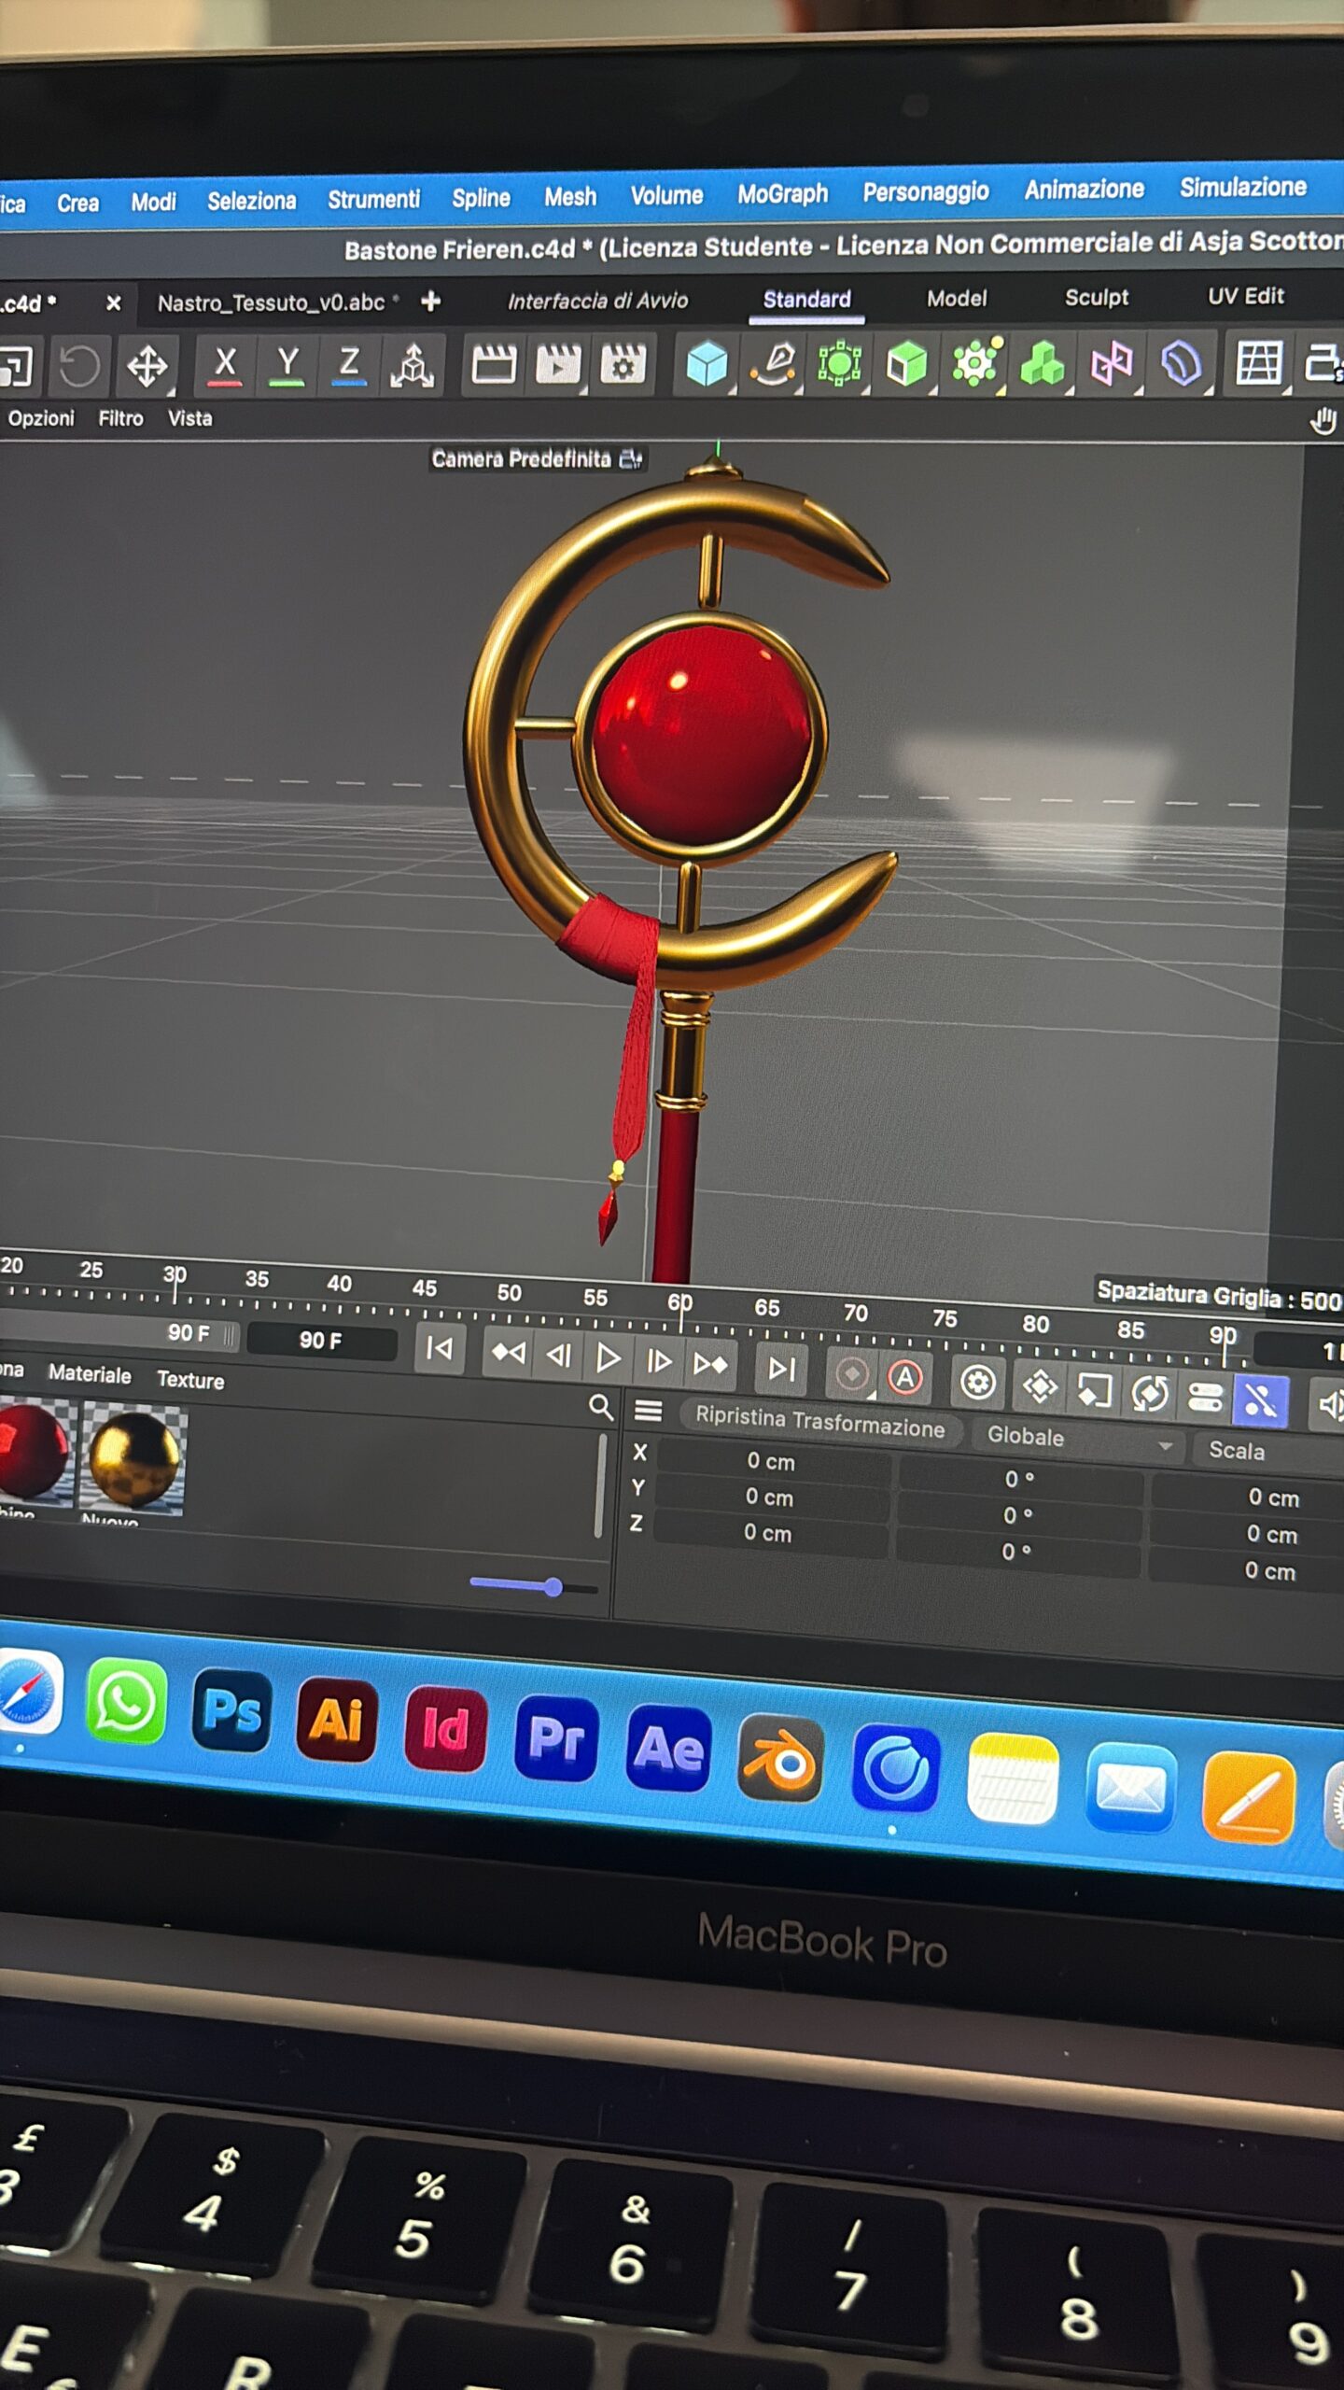This screenshot has height=2390, width=1344.
Task: Adjust the material thumbnail size slider
Action: click(534, 1585)
